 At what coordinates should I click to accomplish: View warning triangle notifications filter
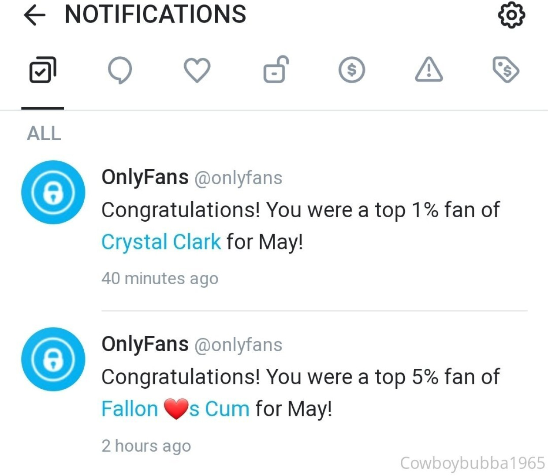pos(429,70)
